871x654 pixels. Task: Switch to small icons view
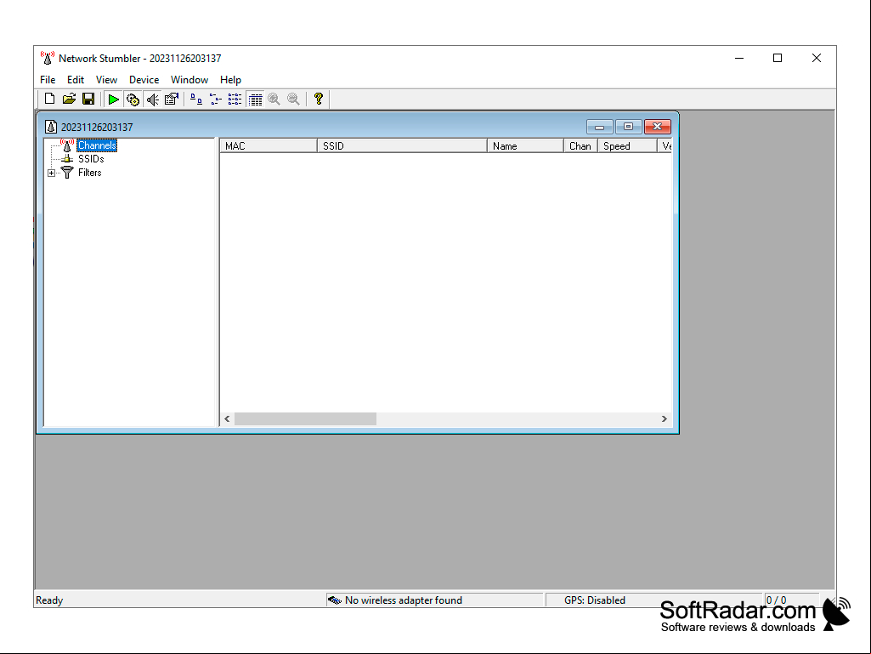click(x=216, y=100)
